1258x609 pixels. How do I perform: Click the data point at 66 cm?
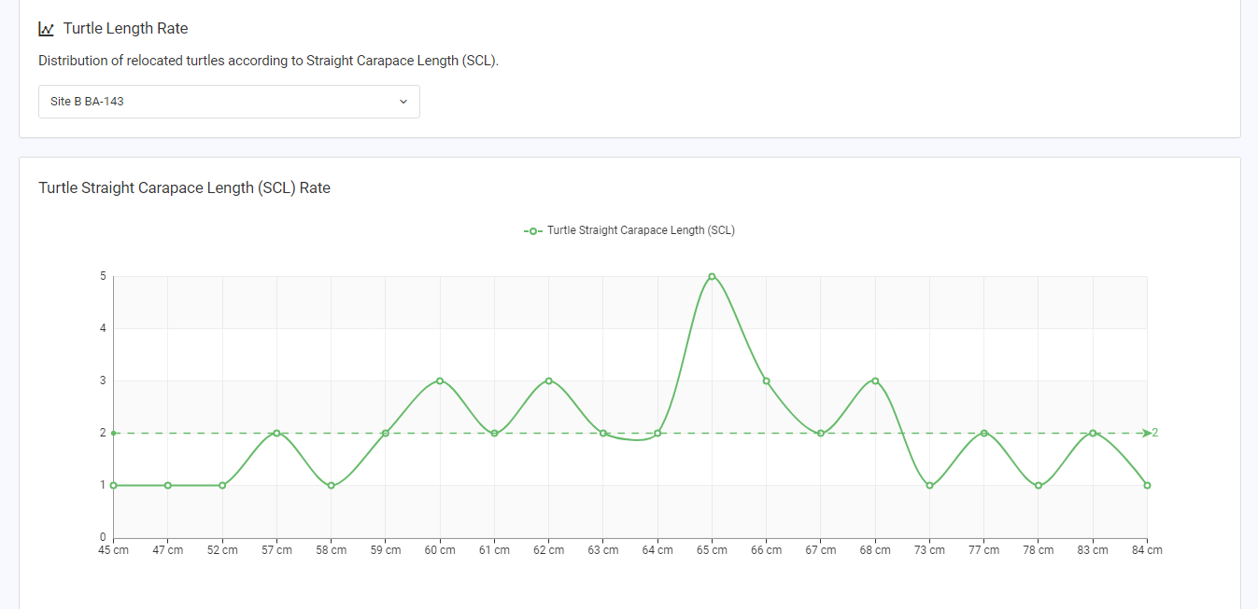pos(766,381)
